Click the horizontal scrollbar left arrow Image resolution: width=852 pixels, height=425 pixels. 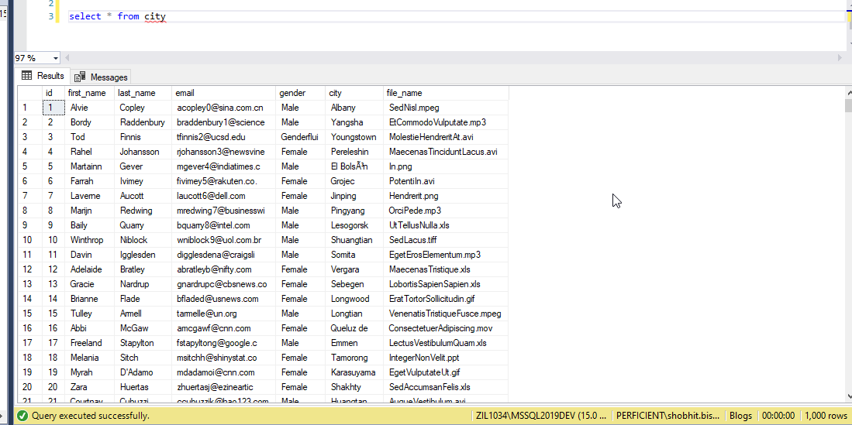coord(67,58)
